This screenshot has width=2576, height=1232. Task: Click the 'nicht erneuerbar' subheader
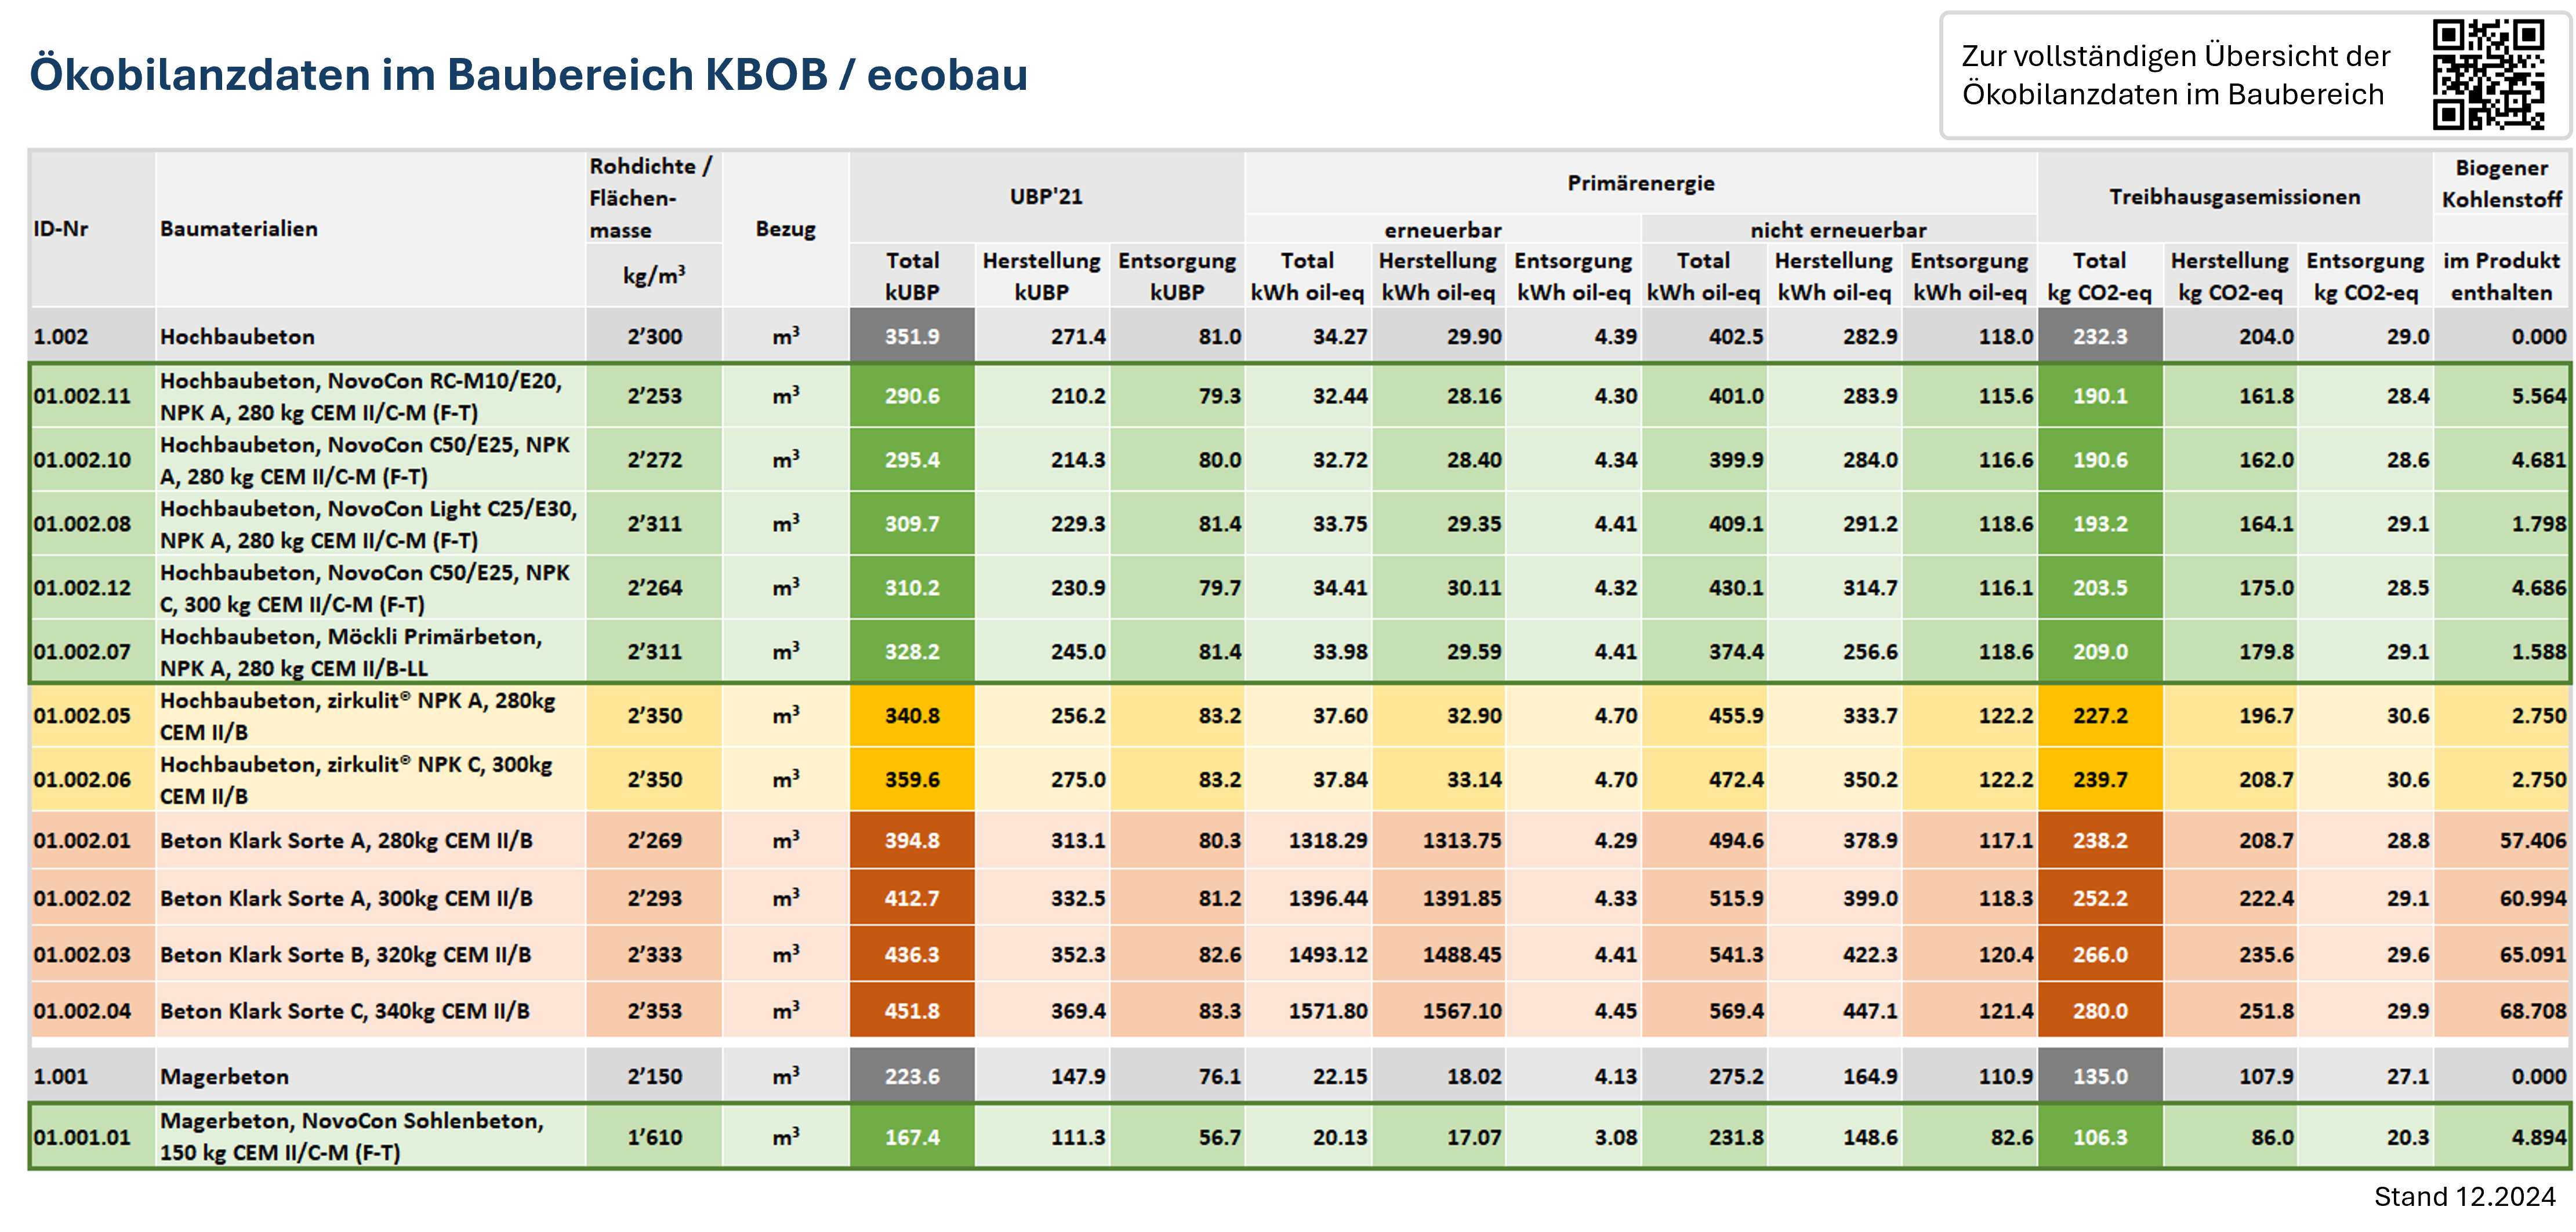(x=1838, y=230)
